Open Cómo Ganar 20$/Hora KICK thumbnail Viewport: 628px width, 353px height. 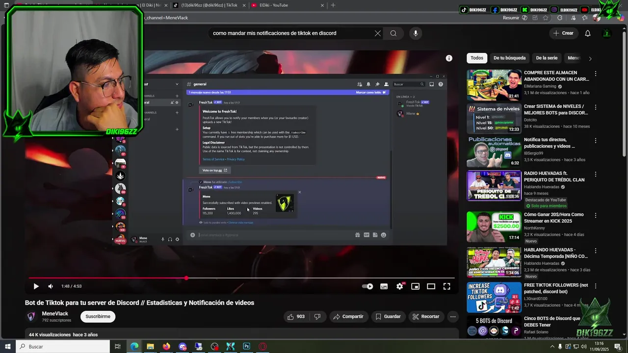click(494, 227)
